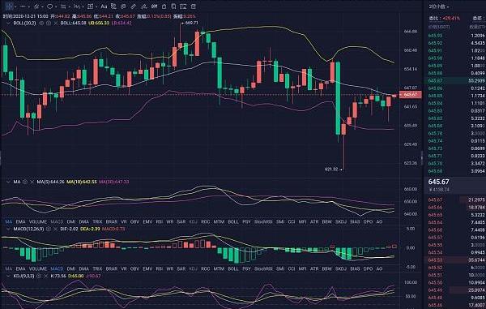Click the trash icon to delete drawings
This screenshot has width=486, height=309.
(193, 6)
